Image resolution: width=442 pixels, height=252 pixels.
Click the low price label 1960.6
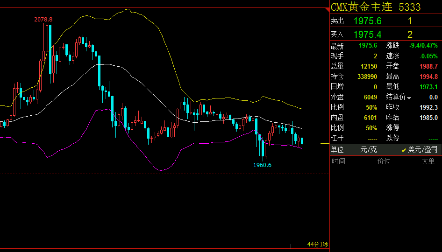262,165
